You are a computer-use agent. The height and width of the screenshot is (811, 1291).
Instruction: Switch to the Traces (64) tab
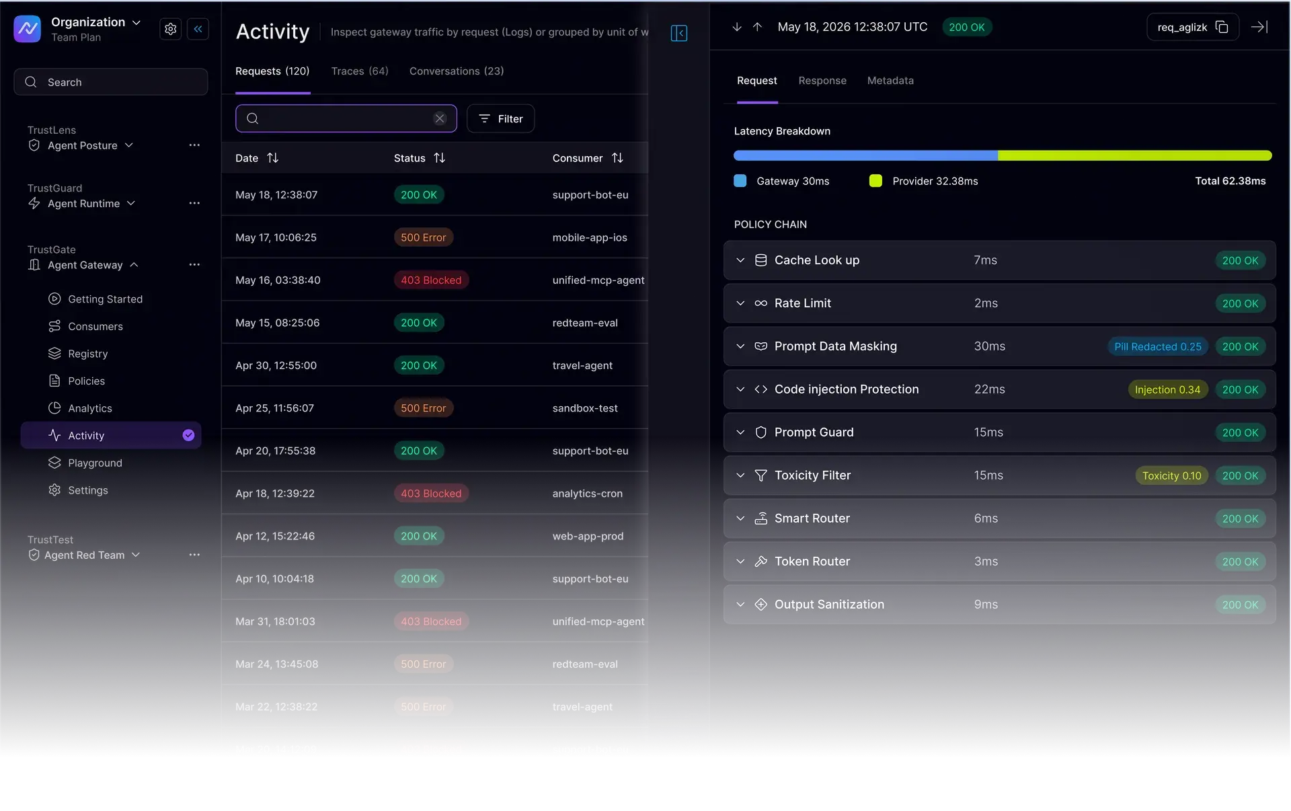(360, 71)
